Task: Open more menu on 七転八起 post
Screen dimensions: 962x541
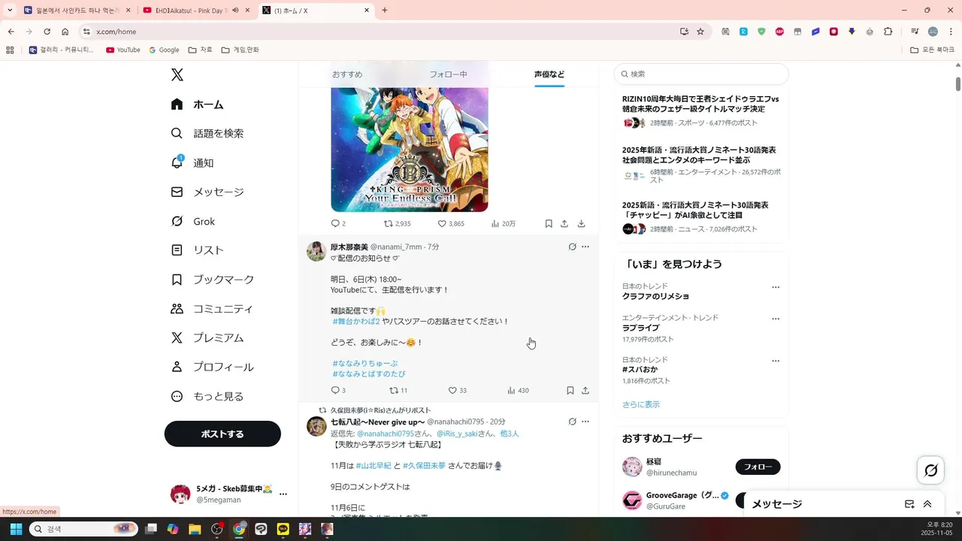Action: pos(585,422)
